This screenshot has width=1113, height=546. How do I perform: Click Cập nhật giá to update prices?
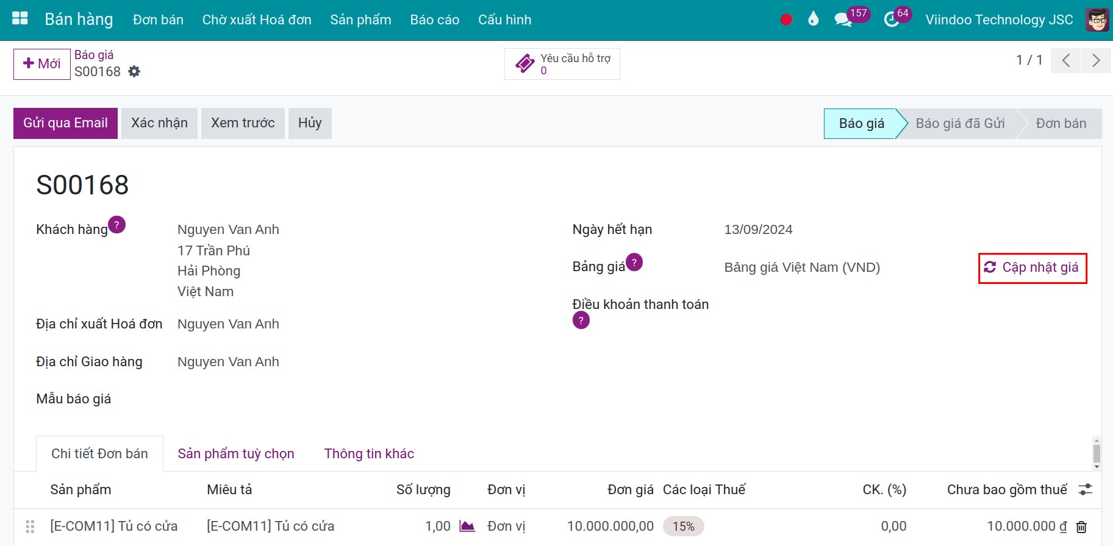coord(1032,268)
